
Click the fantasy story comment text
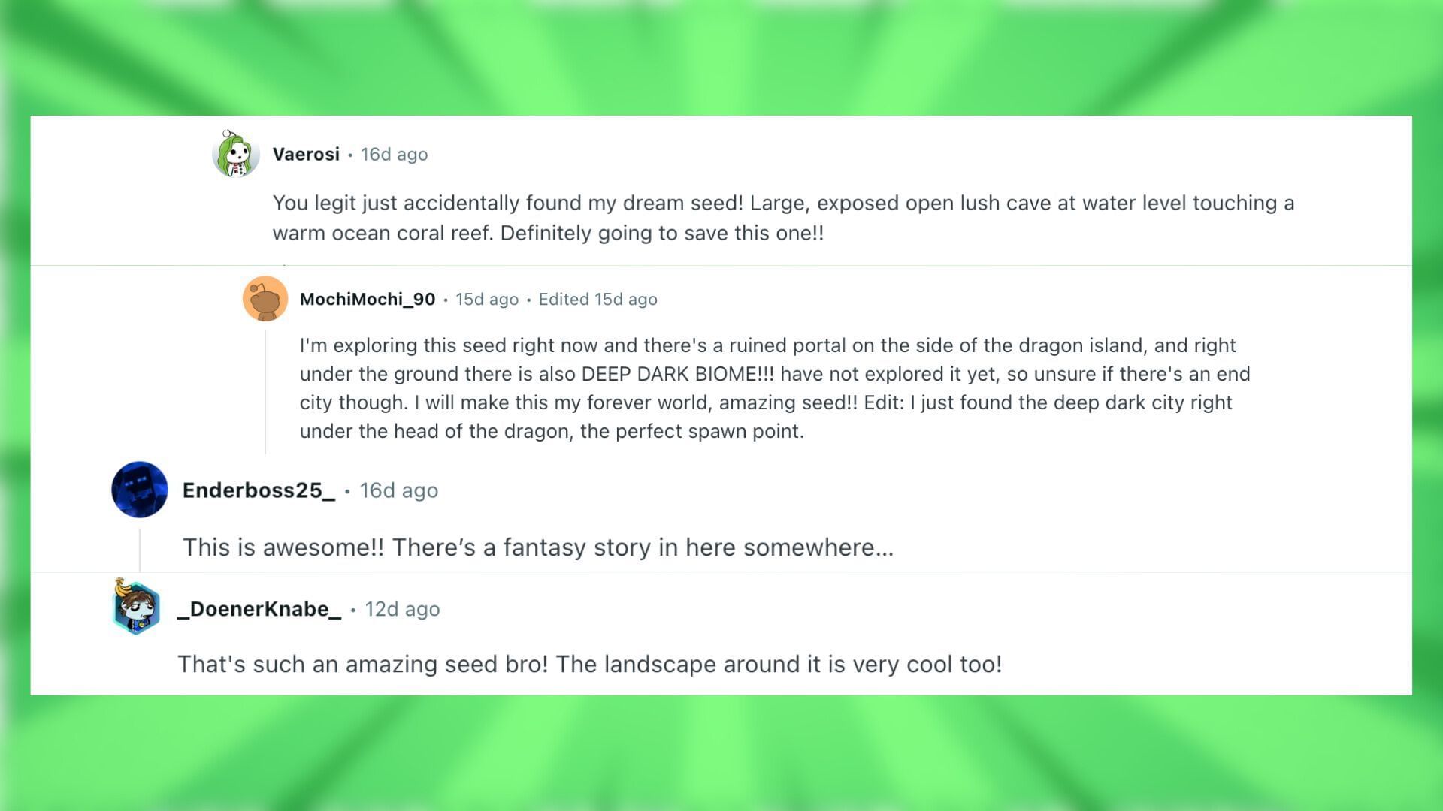point(538,547)
